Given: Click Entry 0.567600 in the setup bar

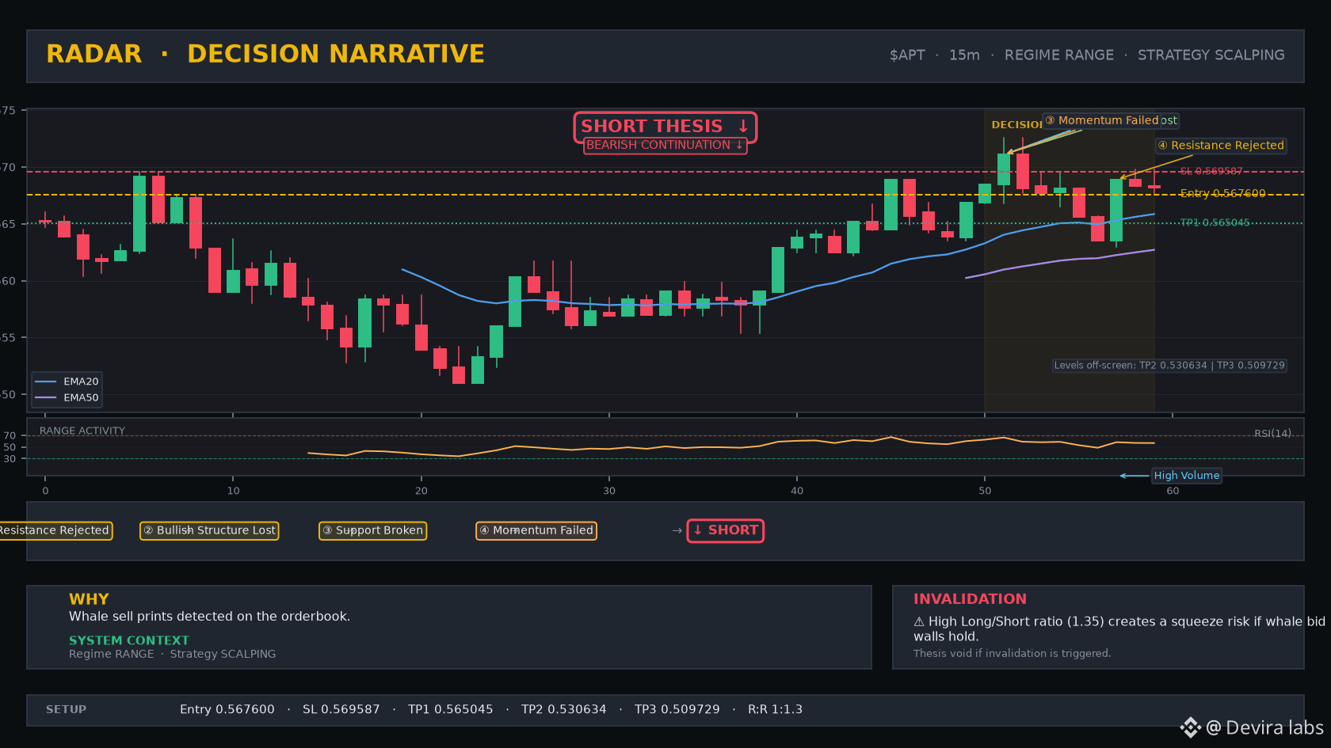Looking at the screenshot, I should 227,709.
